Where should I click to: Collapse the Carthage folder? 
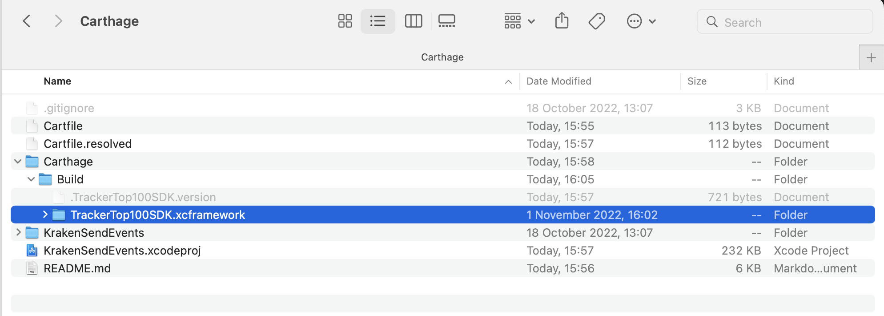coord(18,162)
